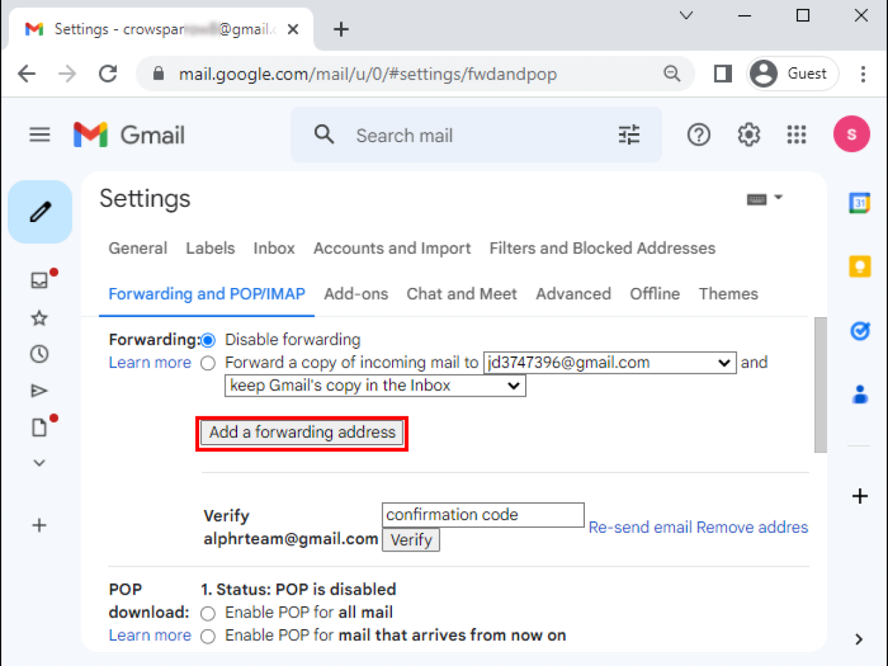The image size is (888, 666).
Task: Click Add a forwarding address
Action: [x=302, y=432]
